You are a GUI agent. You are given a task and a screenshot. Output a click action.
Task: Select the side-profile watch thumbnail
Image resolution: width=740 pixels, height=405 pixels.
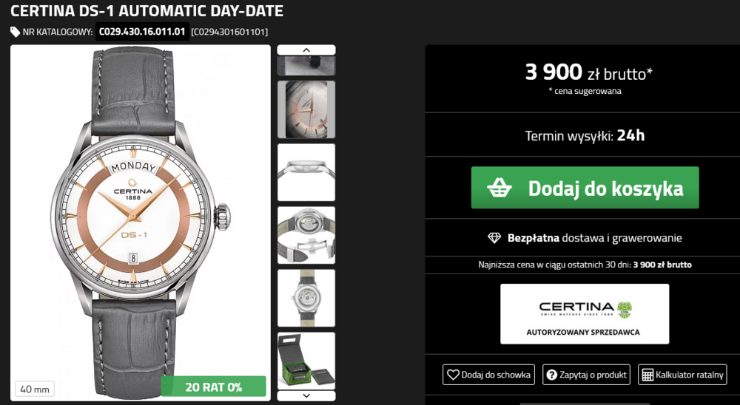306,172
